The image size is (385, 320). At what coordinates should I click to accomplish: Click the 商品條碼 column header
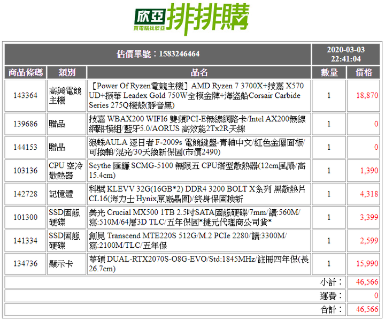click(26, 72)
